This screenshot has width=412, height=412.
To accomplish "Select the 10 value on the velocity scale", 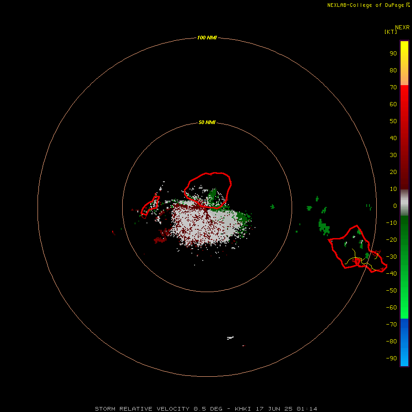I will 393,189.
